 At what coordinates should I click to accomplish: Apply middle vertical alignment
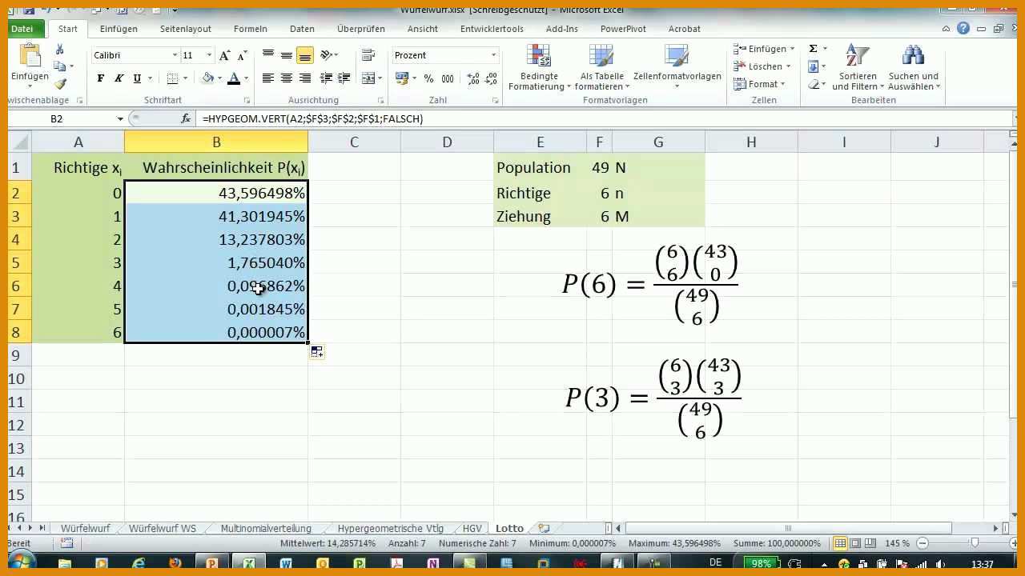click(x=287, y=55)
